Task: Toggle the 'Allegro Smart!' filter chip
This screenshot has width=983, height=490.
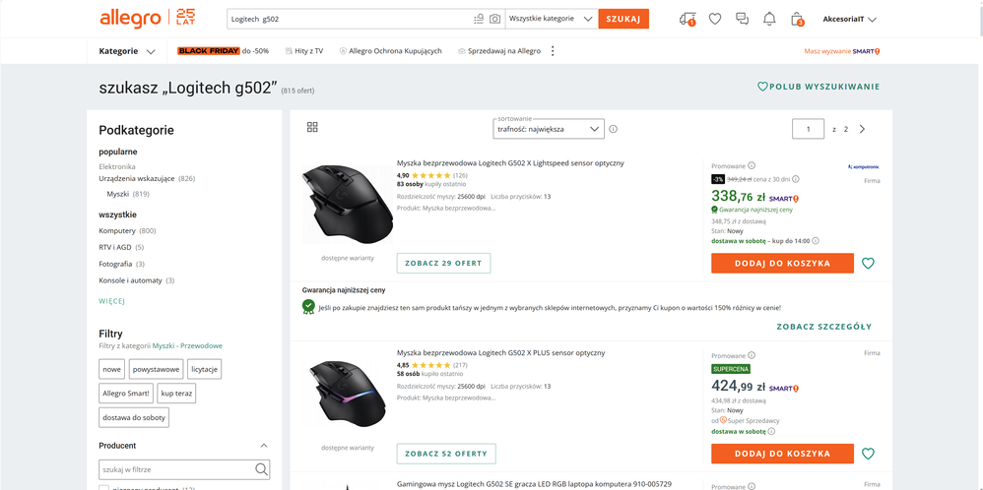Action: point(127,394)
